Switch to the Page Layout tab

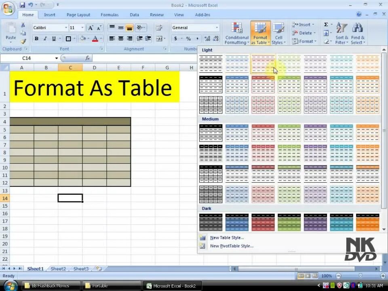point(78,15)
